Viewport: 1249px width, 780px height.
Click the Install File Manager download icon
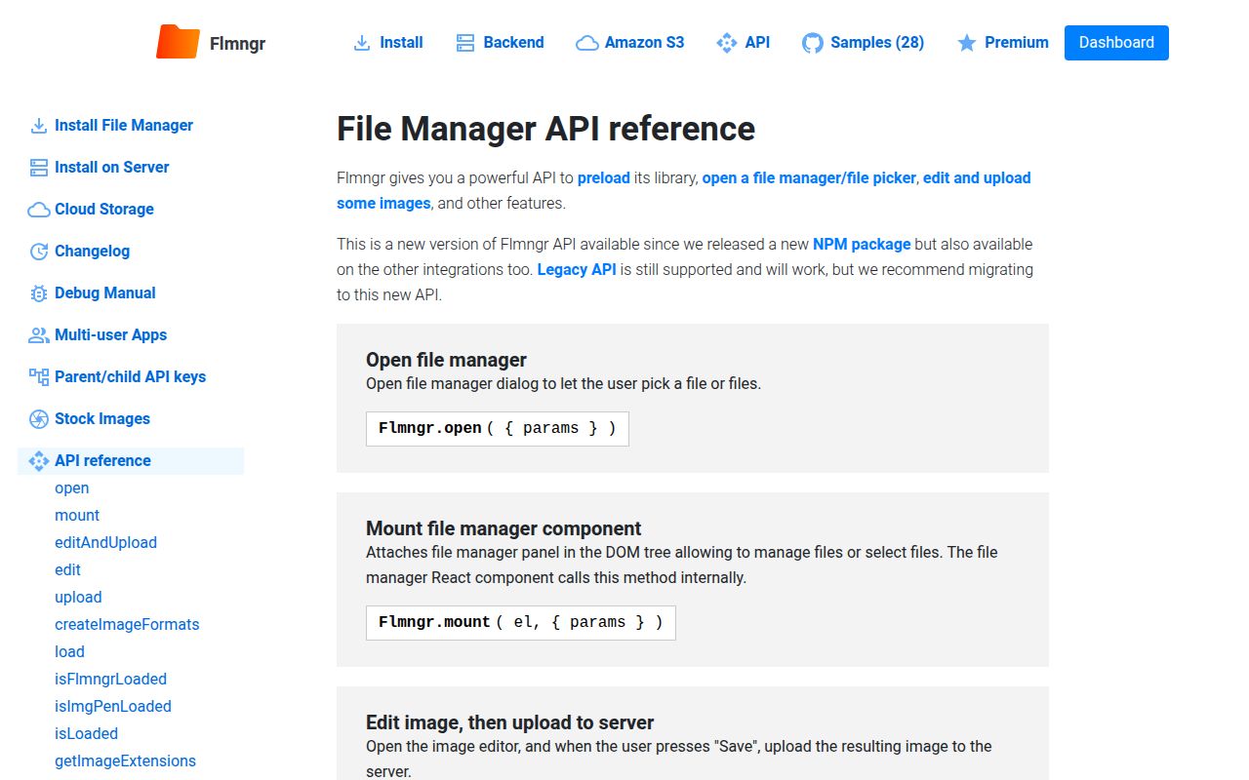point(39,126)
